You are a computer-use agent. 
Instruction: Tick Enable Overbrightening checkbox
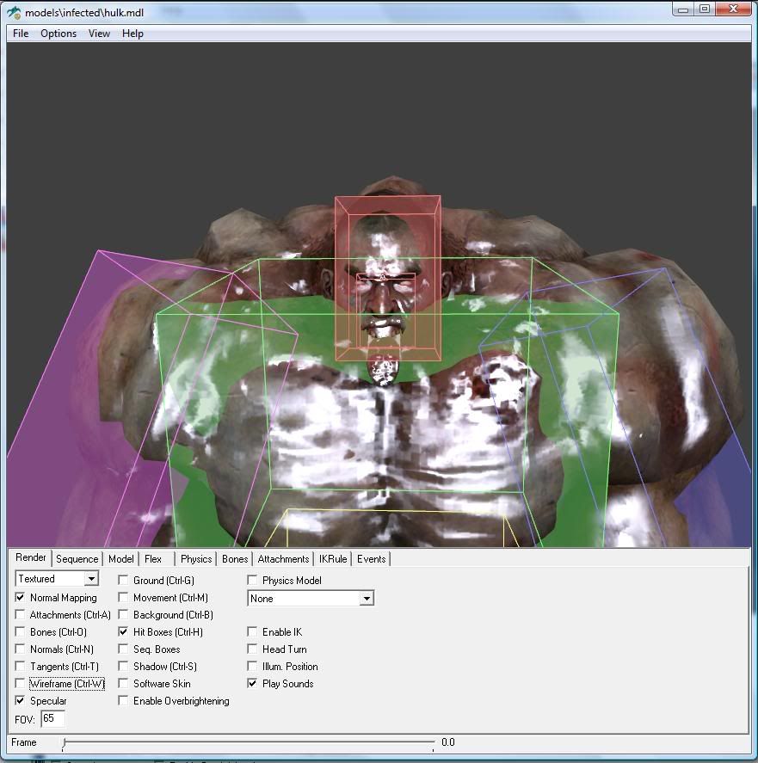click(x=123, y=701)
